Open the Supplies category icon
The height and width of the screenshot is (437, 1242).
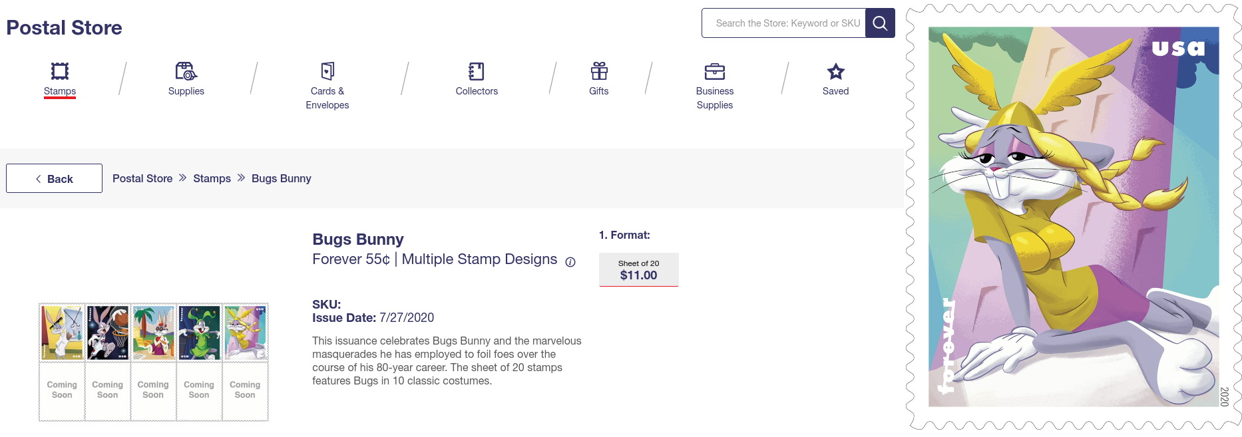click(x=186, y=71)
